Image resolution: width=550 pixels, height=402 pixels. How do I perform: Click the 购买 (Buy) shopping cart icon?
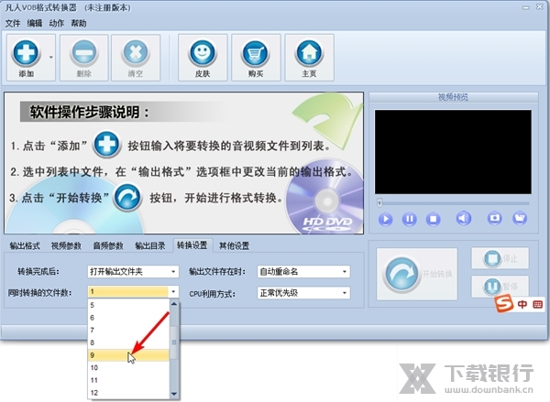[256, 53]
